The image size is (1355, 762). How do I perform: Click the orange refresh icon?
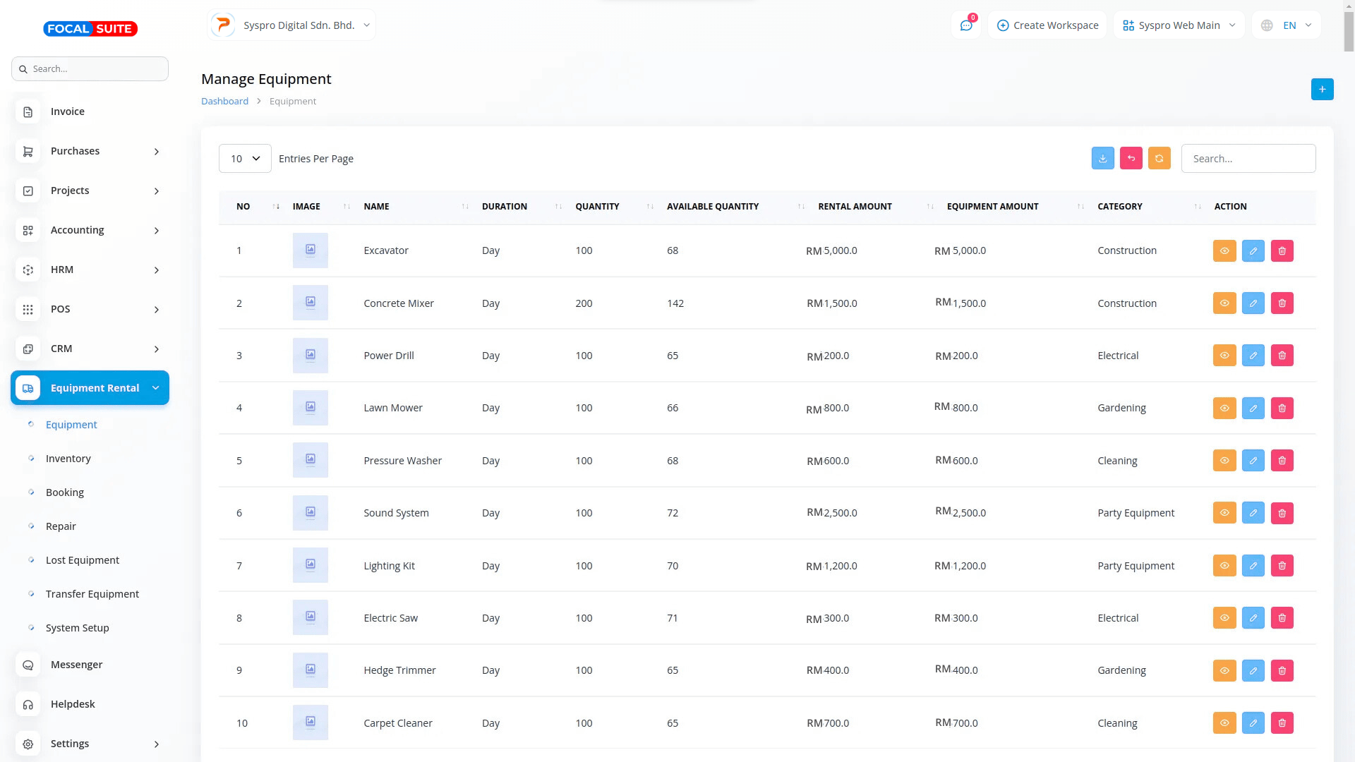click(1159, 158)
